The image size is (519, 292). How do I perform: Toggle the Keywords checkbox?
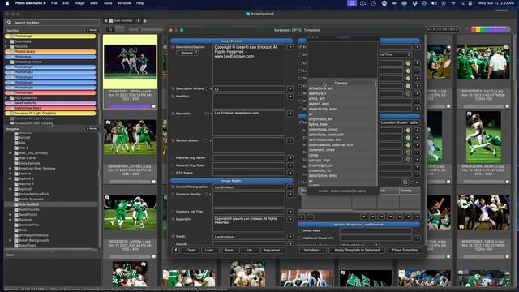click(173, 114)
